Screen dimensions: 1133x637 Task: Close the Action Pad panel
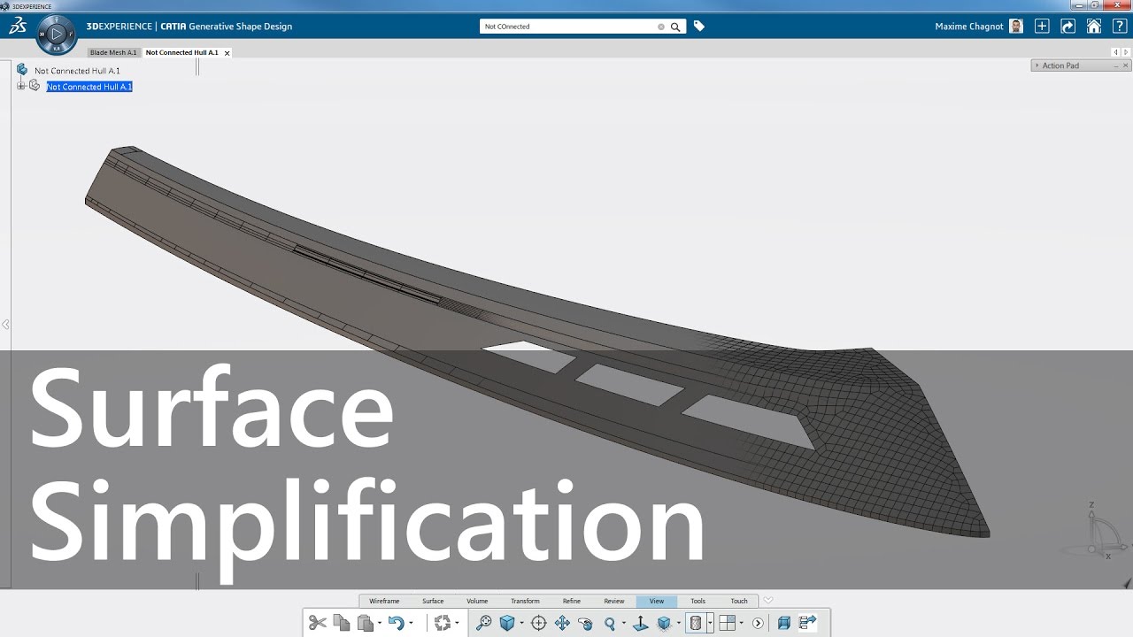point(1127,65)
